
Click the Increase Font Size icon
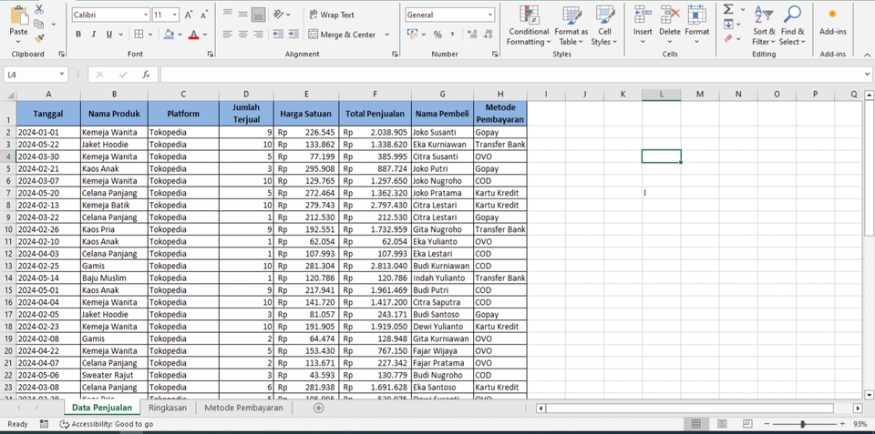(189, 15)
